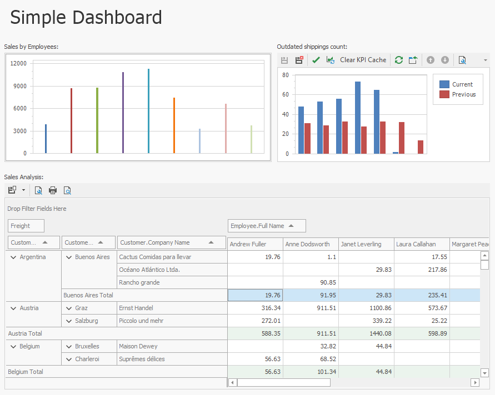This screenshot has width=495, height=395.
Task: Collapse the Buenos Aires row group
Action: [69, 257]
